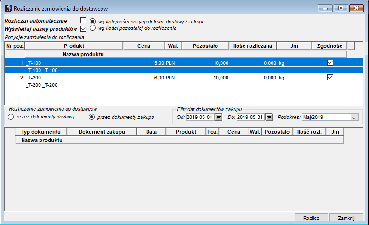Click the Rozlicz button
Screen dimensions: 369x225
tap(311, 218)
